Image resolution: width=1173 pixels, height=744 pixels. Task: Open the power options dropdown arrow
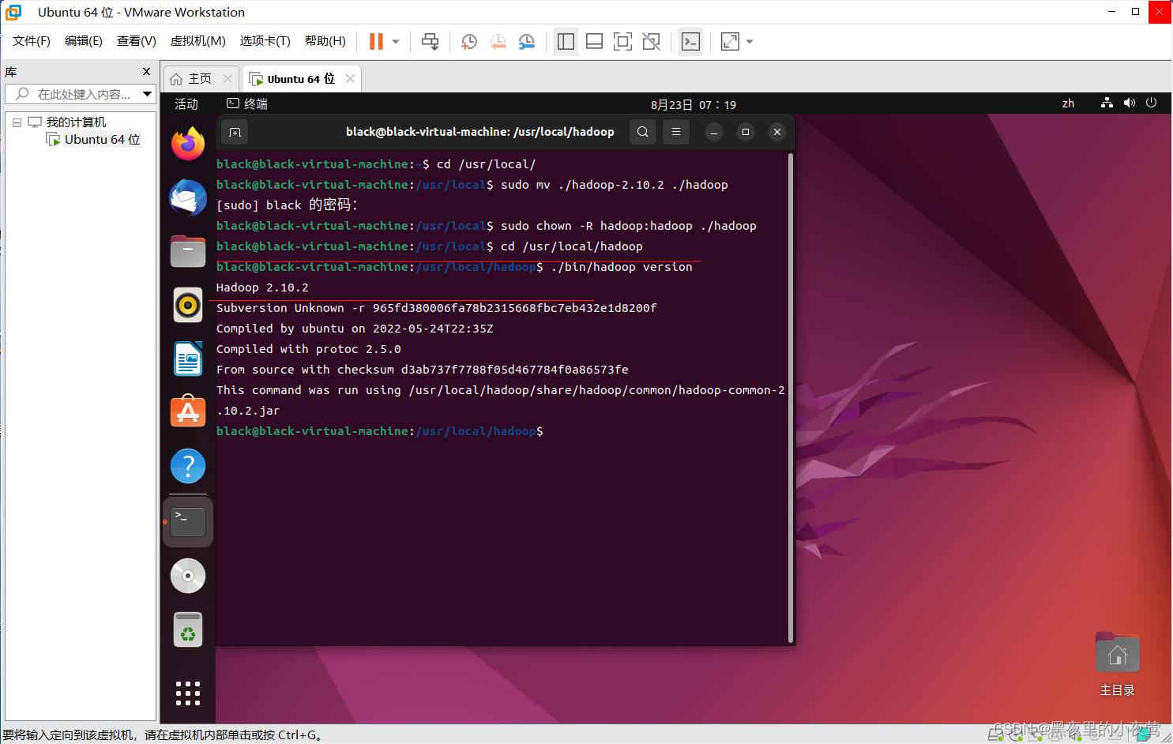[396, 41]
